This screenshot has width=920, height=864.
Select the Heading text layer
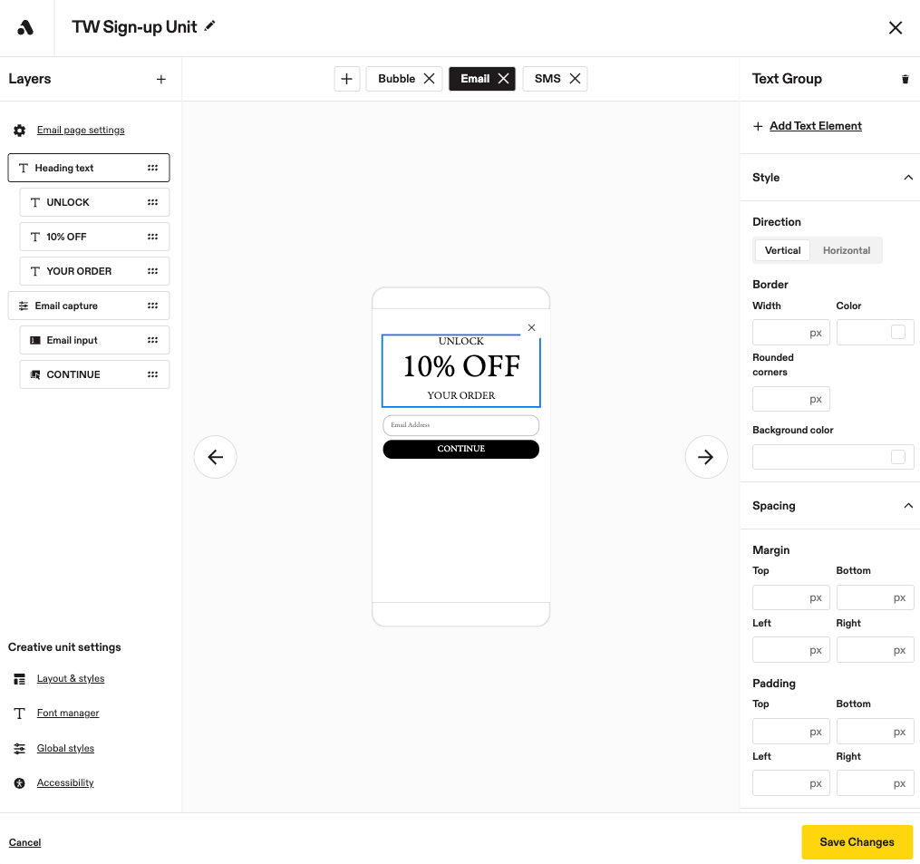pyautogui.click(x=89, y=168)
